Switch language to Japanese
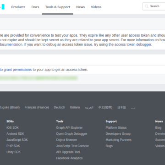The image size is (165, 165). click(x=121, y=107)
